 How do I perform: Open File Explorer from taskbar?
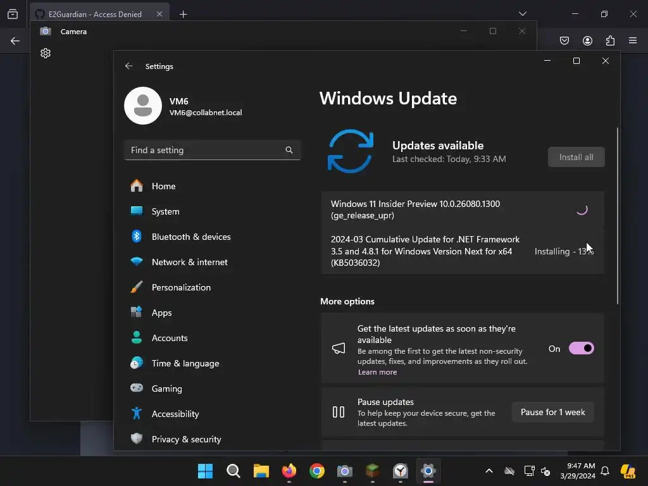coord(261,471)
